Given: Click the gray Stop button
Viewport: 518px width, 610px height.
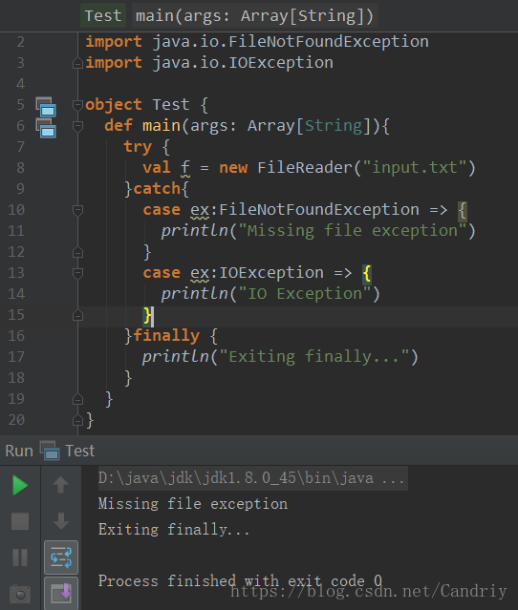Looking at the screenshot, I should point(20,521).
